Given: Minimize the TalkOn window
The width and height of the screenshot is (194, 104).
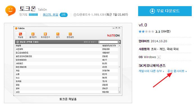Looking at the screenshot, I should pyautogui.click(x=114, y=28).
